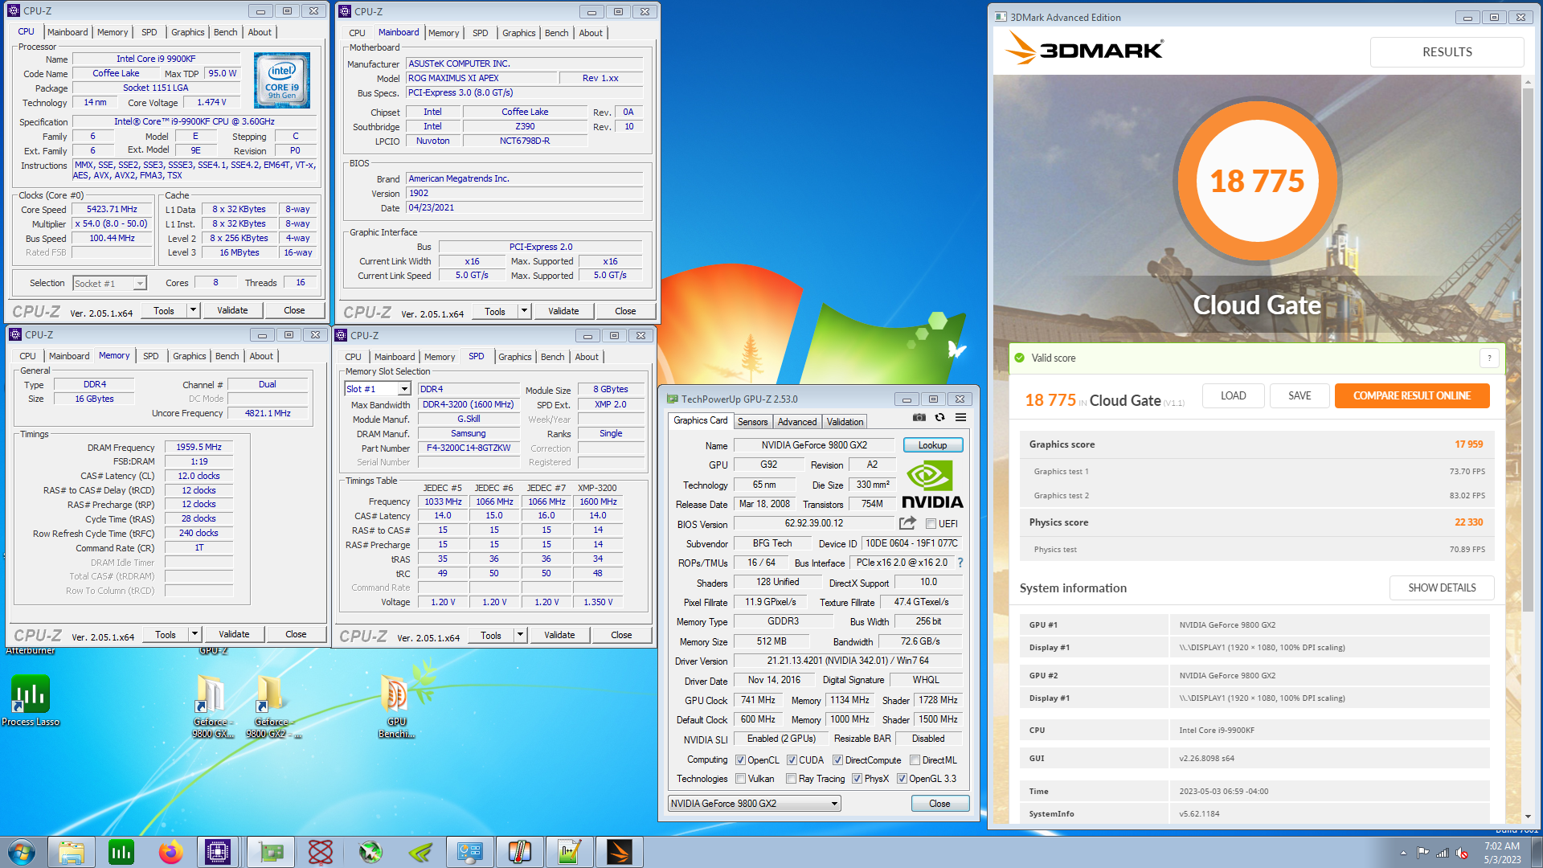
Task: Toggle the OpenGL 3.3 checkbox in GPU-Z
Action: pyautogui.click(x=902, y=779)
